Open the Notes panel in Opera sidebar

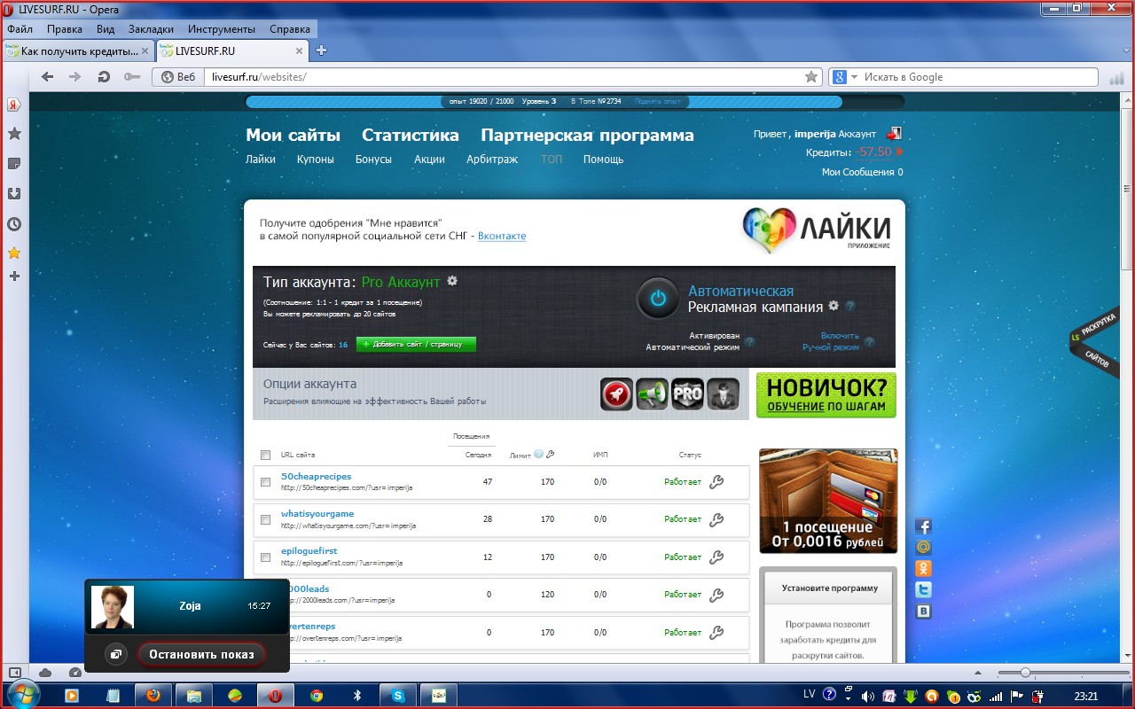click(x=14, y=164)
